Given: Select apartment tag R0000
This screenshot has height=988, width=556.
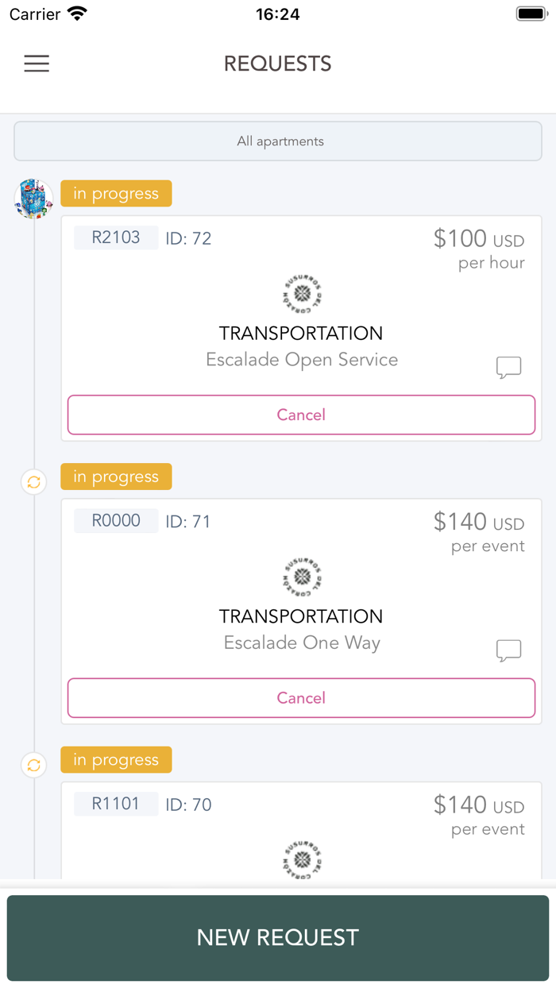Looking at the screenshot, I should point(116,521).
